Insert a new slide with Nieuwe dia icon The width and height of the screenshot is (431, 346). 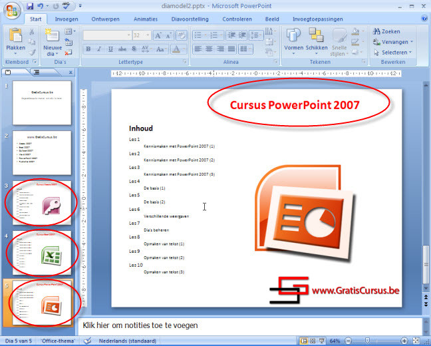53,36
